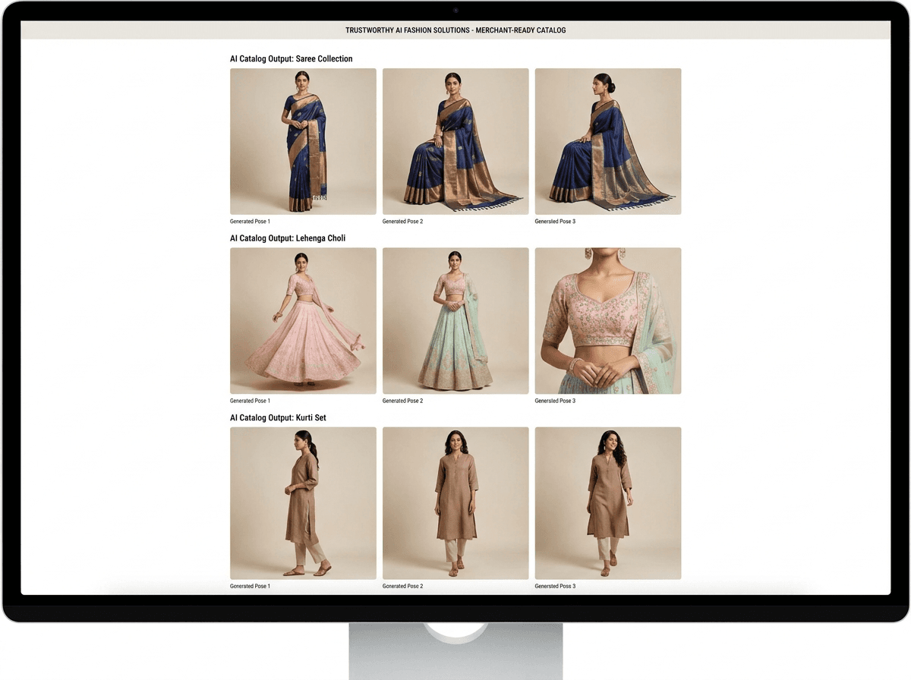Click 'Genersled Pose 3' caption under lehenga close-up

point(556,401)
